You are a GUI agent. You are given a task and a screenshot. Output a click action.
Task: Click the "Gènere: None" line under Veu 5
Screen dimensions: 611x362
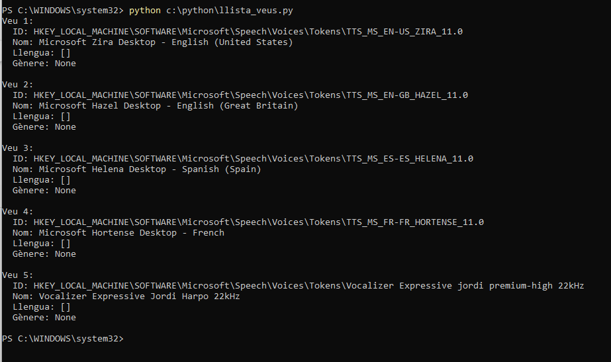44,318
